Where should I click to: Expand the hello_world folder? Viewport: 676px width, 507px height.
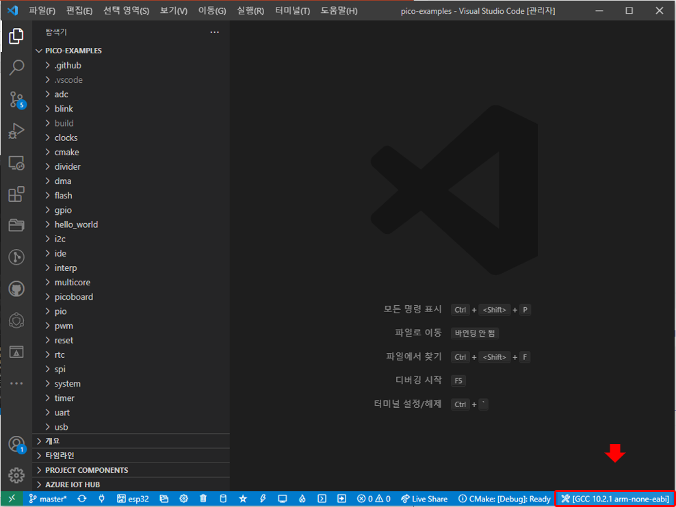(x=131, y=224)
